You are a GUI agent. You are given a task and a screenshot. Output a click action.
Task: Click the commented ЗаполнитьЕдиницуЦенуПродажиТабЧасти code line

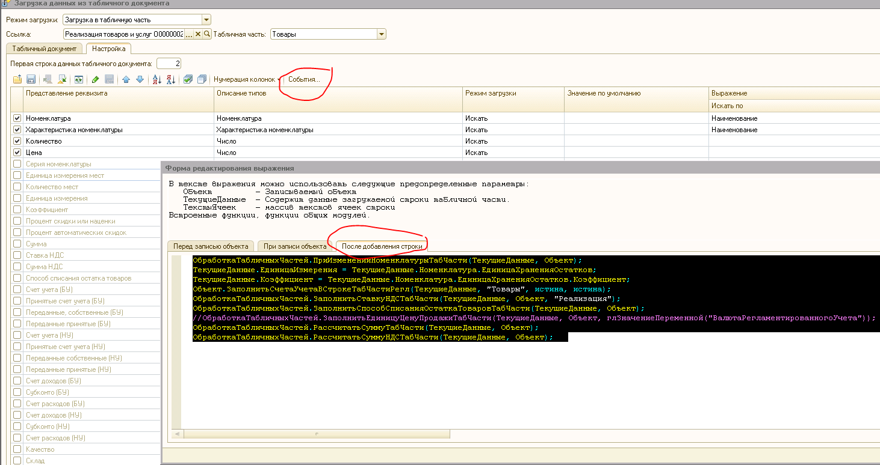click(x=535, y=318)
